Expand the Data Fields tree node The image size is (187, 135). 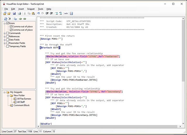[x=4, y=40]
